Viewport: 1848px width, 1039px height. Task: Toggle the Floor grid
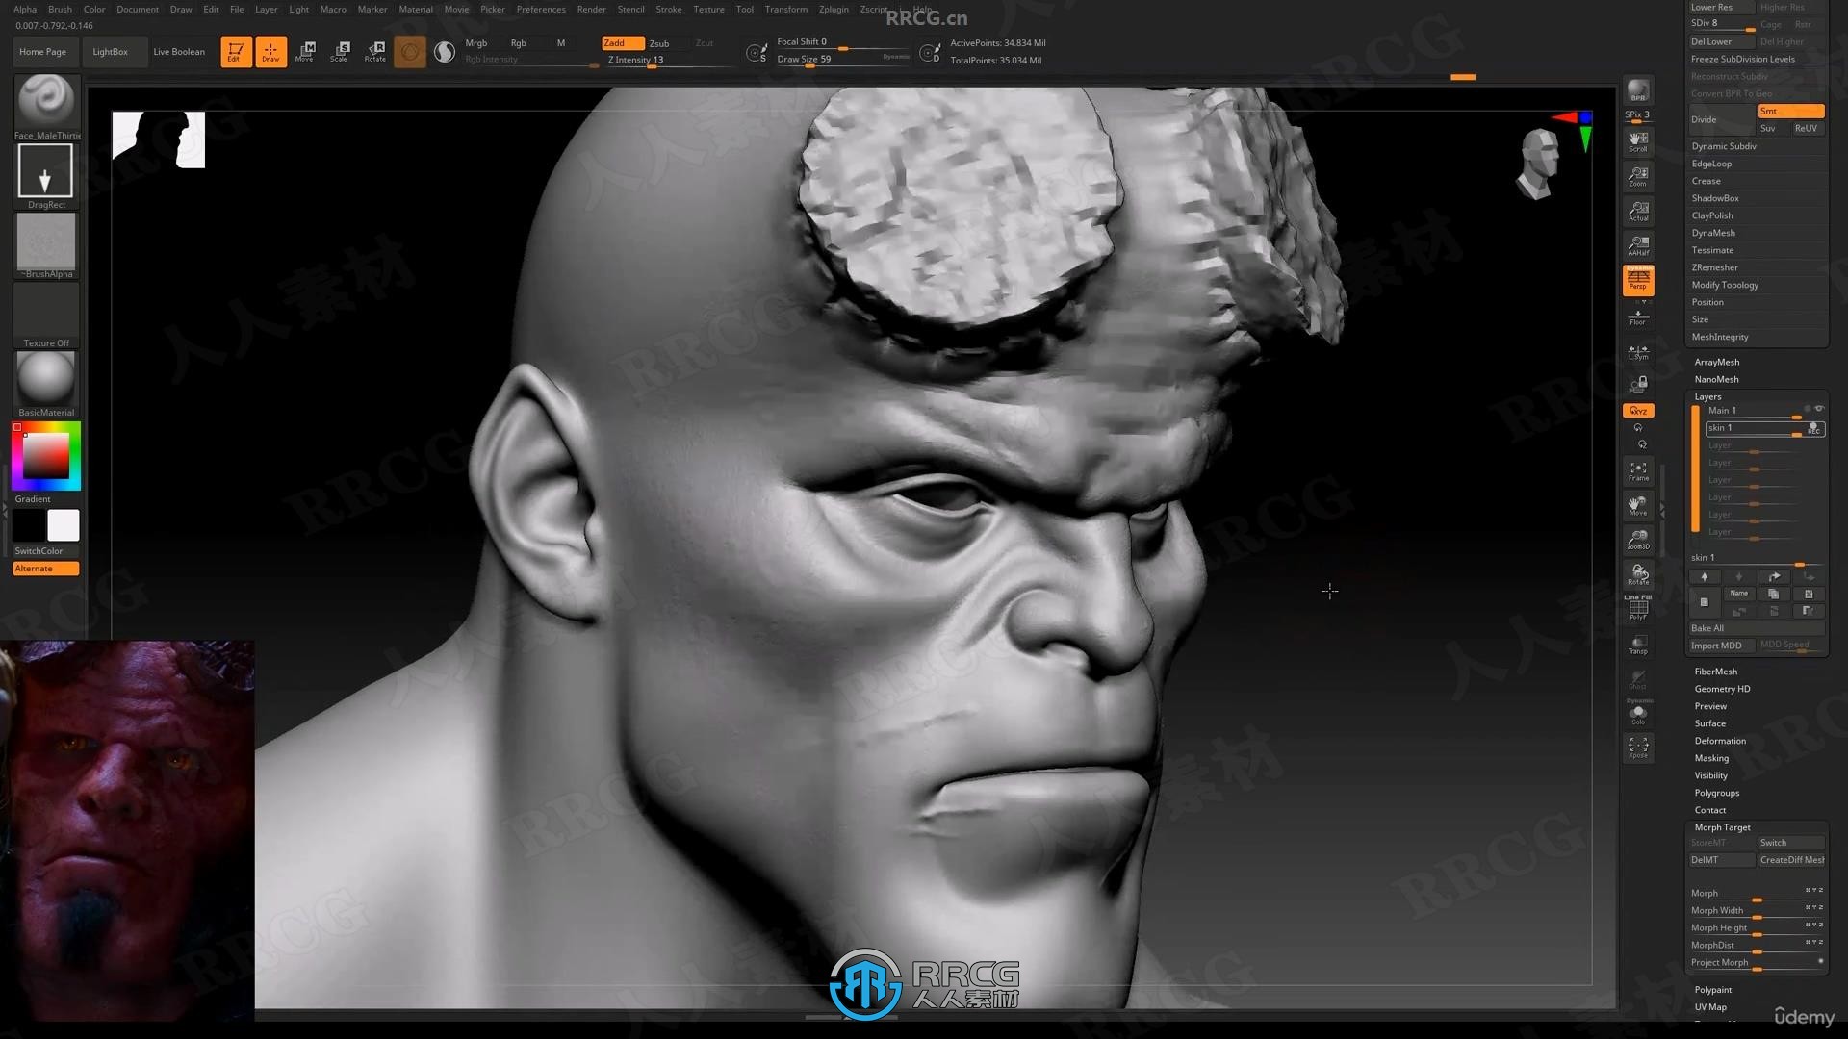pyautogui.click(x=1637, y=317)
